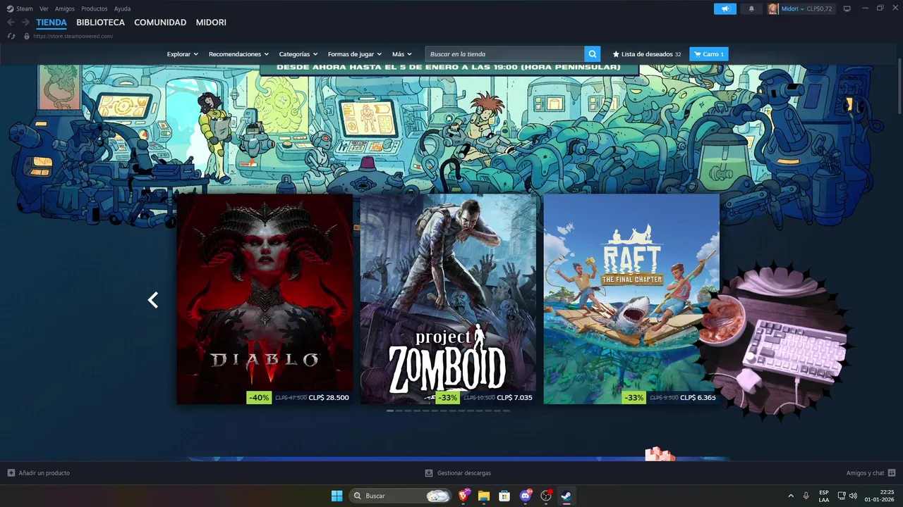Switch to the MIDORI profile tab

point(211,23)
